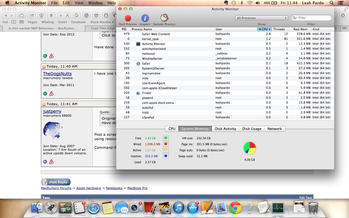Click the red Wired memory color swatch
Viewport: 349px width, 218px height.
coord(166,144)
